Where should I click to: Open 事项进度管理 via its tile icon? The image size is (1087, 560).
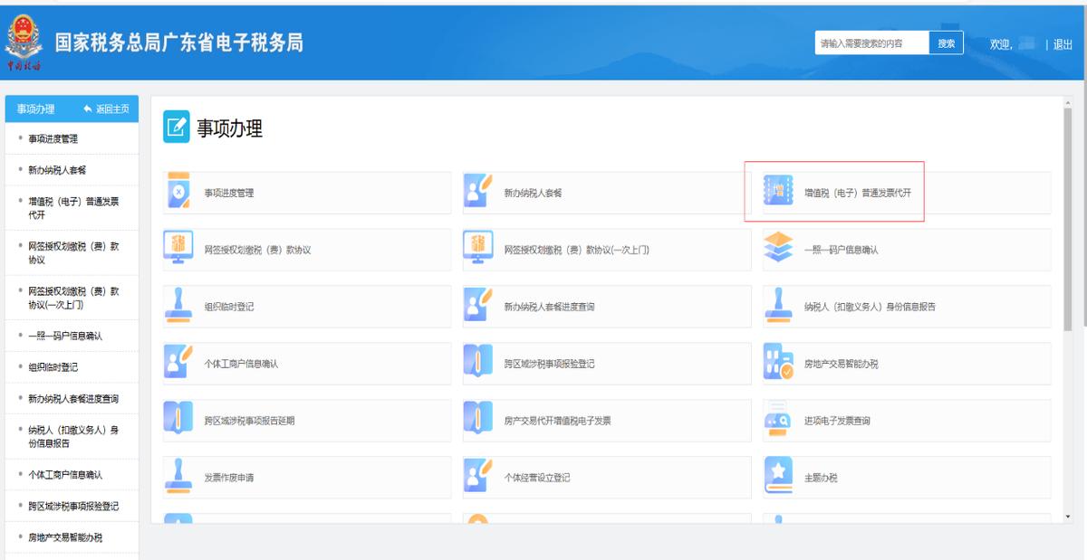point(178,193)
